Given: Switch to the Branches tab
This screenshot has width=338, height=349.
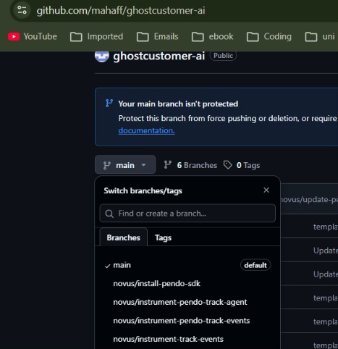Looking at the screenshot, I should tap(123, 237).
